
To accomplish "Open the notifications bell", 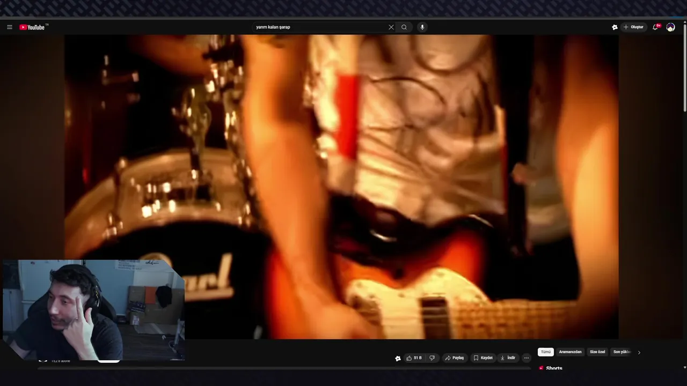I will (x=655, y=27).
